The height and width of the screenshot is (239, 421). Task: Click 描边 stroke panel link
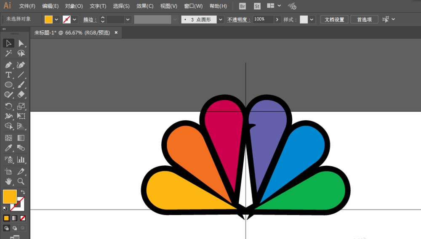click(x=90, y=19)
